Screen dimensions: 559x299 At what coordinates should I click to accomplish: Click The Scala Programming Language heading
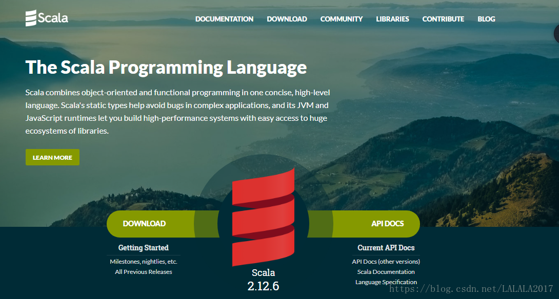click(166, 67)
